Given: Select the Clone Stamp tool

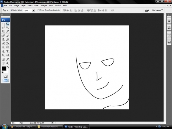Looking at the screenshot, I should [x=3, y=40].
